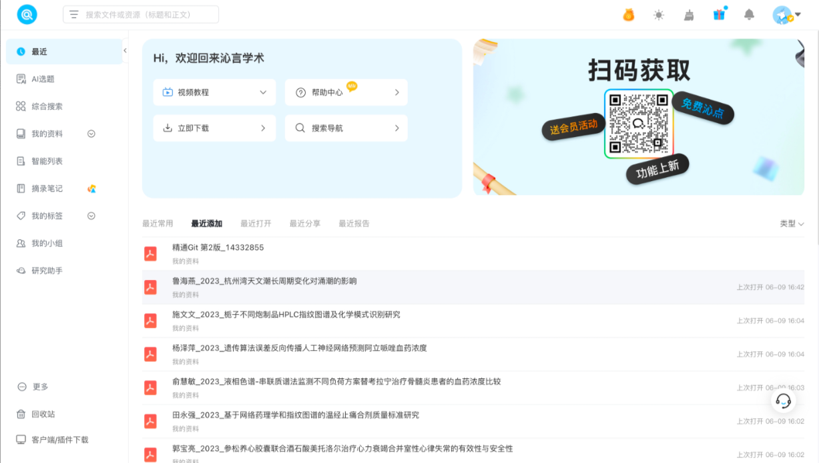Open 回收站 in the sidebar
This screenshot has width=819, height=463.
tap(43, 414)
